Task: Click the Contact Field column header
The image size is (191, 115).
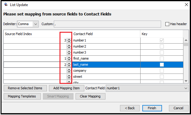Action: (x=106, y=34)
